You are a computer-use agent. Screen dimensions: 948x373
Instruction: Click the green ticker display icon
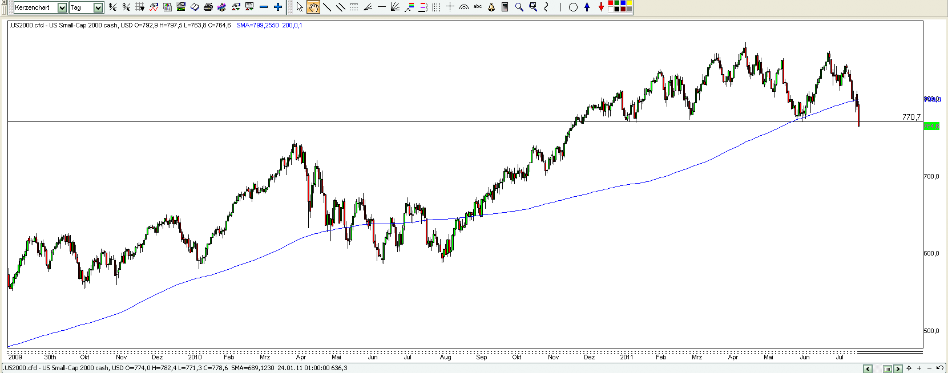click(x=181, y=7)
